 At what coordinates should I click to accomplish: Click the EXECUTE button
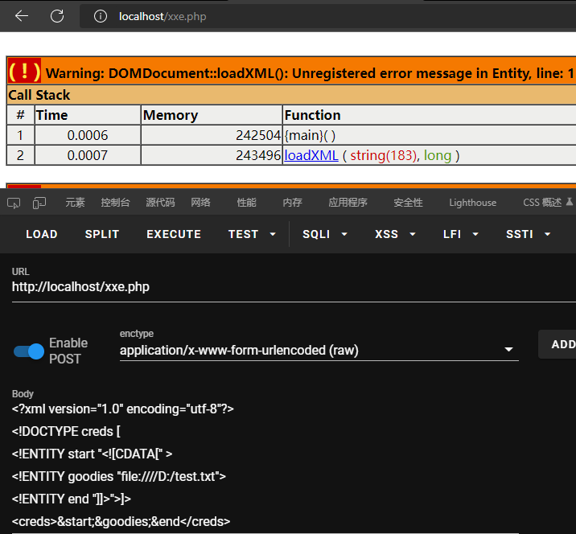click(x=174, y=234)
